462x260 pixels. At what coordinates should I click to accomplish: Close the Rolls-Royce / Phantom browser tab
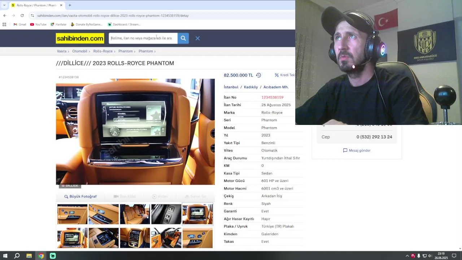pos(61,5)
